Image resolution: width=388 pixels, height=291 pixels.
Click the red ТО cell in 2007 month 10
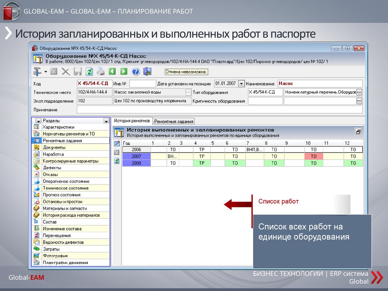click(x=313, y=156)
